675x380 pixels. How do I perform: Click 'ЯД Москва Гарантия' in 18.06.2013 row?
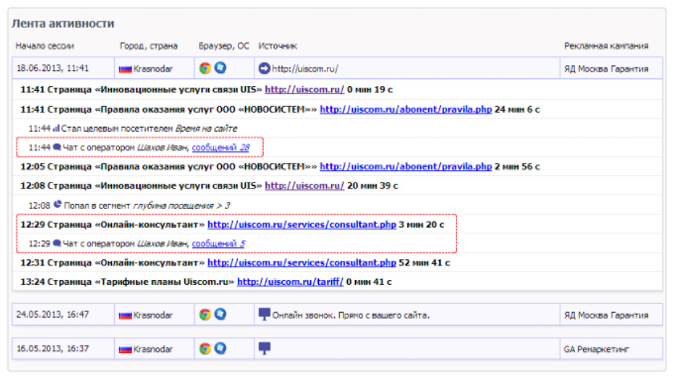[x=607, y=69]
